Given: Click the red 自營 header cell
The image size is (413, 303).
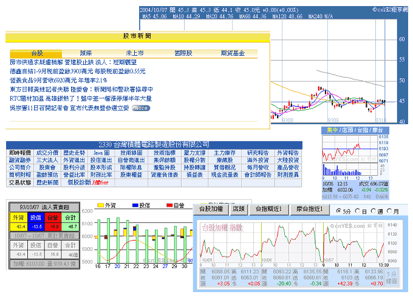Looking at the screenshot, I should (53, 218).
